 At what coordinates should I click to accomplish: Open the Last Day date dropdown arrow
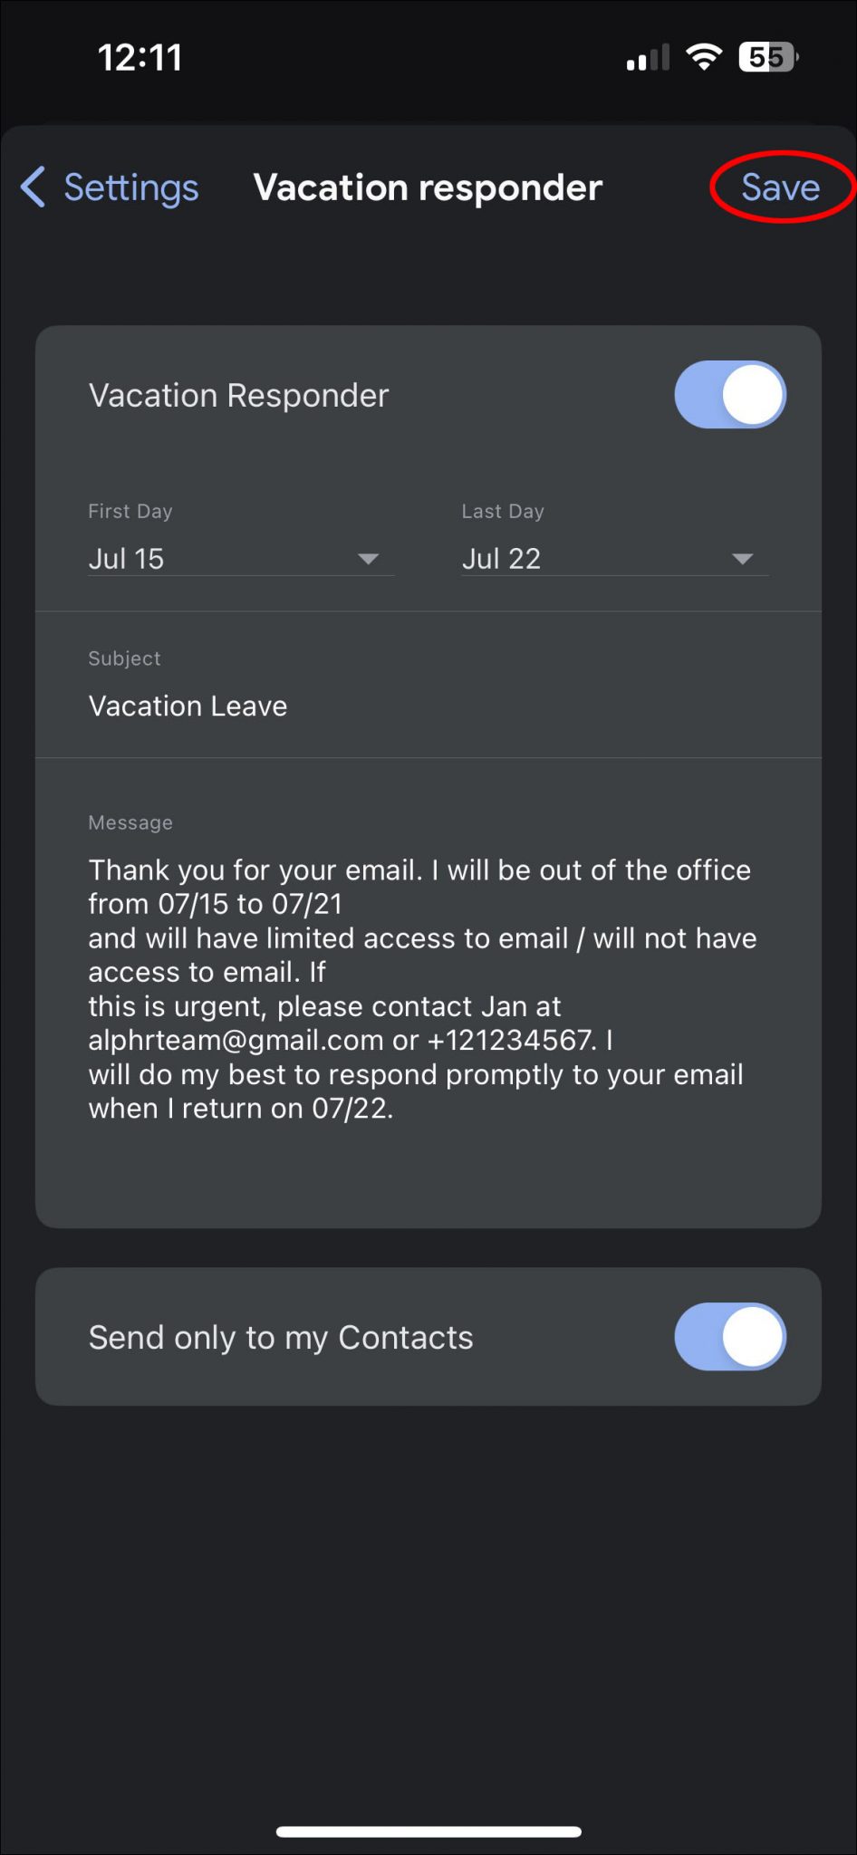point(742,559)
